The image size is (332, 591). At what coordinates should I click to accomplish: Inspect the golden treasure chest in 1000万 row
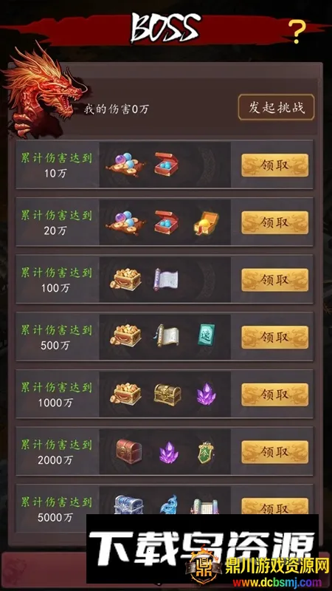coord(167,394)
